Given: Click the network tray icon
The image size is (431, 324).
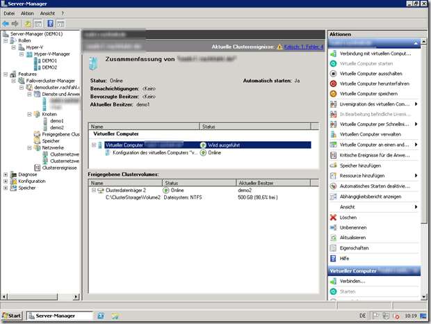Looking at the screenshot, I should point(386,316).
